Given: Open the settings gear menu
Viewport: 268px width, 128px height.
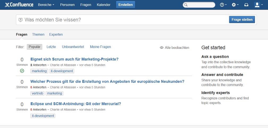Looking at the screenshot, I should (235, 5).
